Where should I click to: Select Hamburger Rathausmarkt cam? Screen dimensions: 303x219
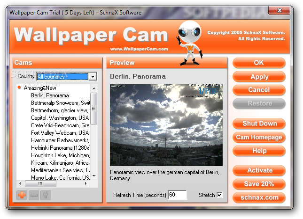click(x=60, y=140)
